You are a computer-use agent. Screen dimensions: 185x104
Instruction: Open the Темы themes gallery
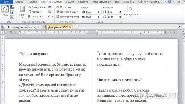pos(5,12)
